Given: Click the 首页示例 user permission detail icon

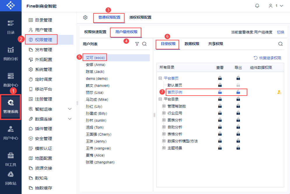Looking at the screenshot, I should pos(279,92).
